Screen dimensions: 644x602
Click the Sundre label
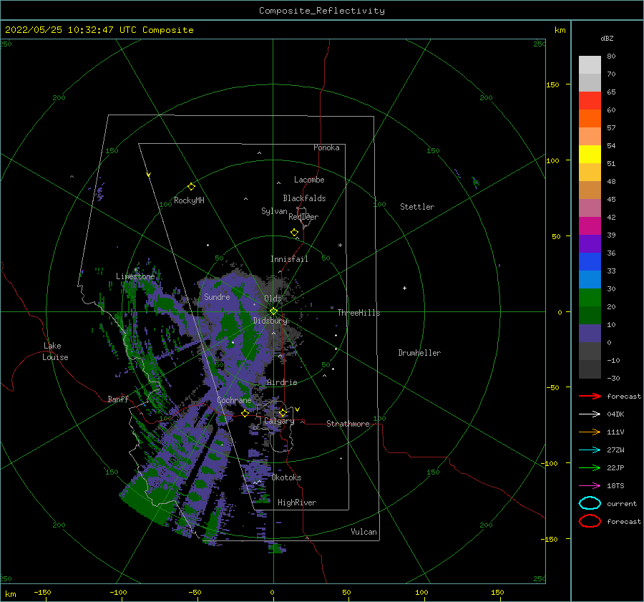(x=217, y=296)
